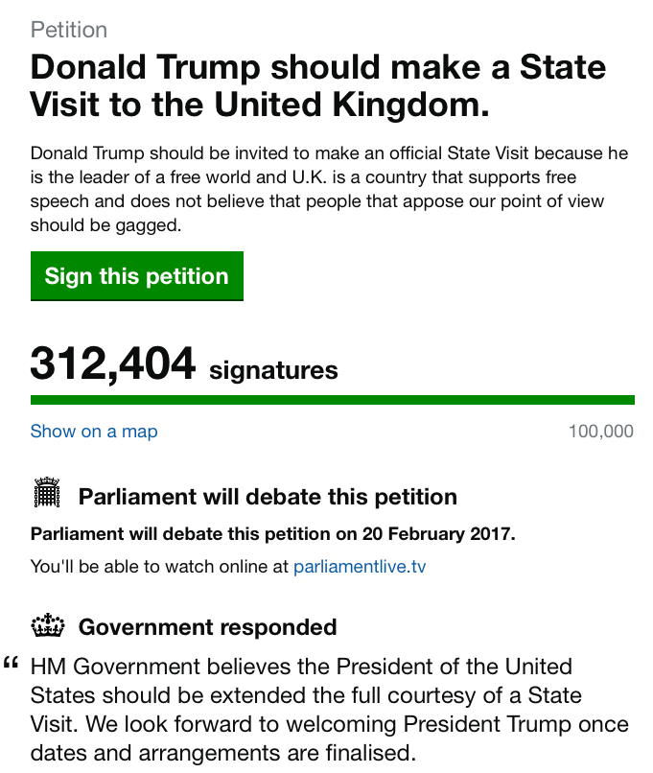
Task: Click the Parliament will debate heading
Action: pos(269,497)
